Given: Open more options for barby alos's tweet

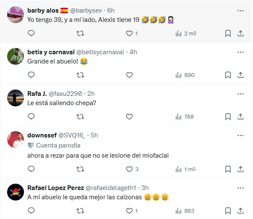Looking at the screenshot, I should point(240,10).
